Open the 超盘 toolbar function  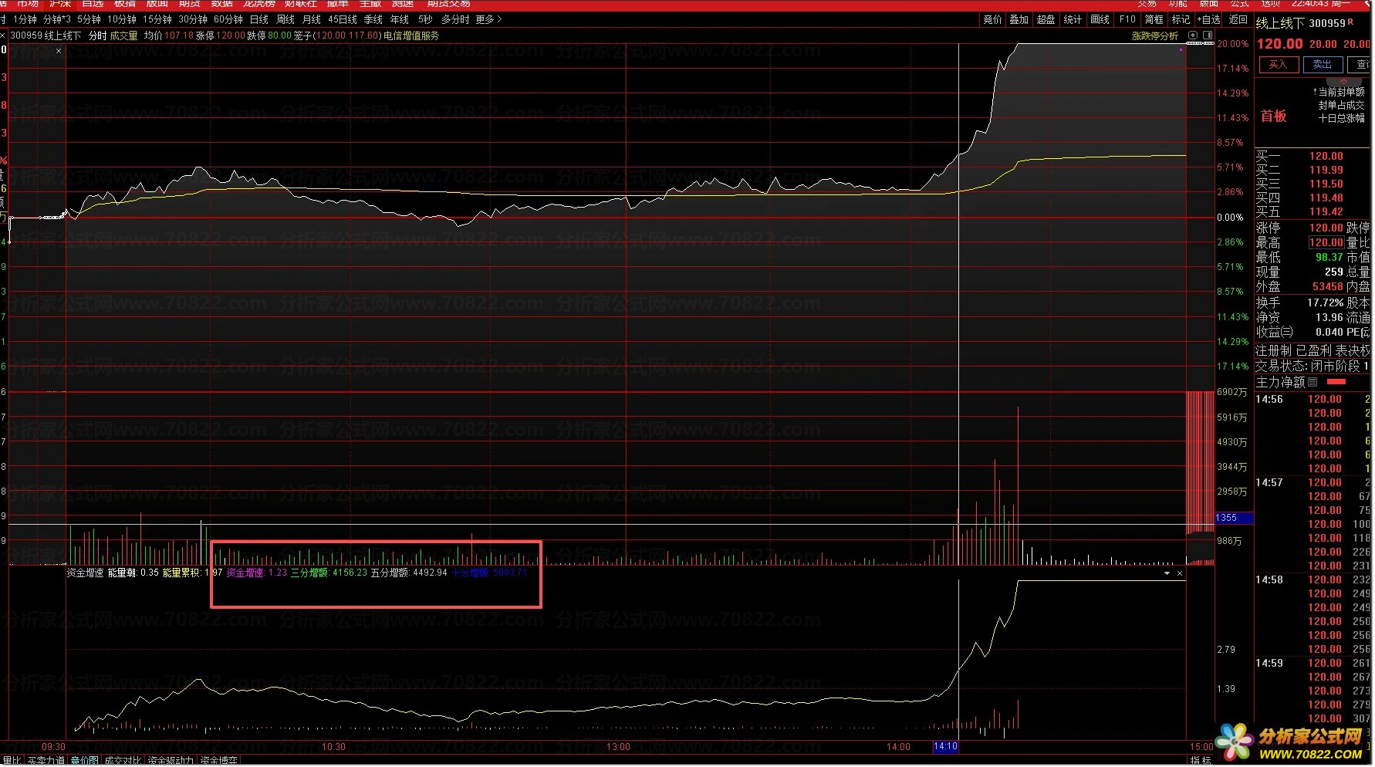coord(1046,19)
